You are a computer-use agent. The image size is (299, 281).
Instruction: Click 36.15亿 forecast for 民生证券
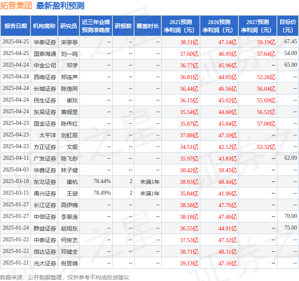point(189,100)
